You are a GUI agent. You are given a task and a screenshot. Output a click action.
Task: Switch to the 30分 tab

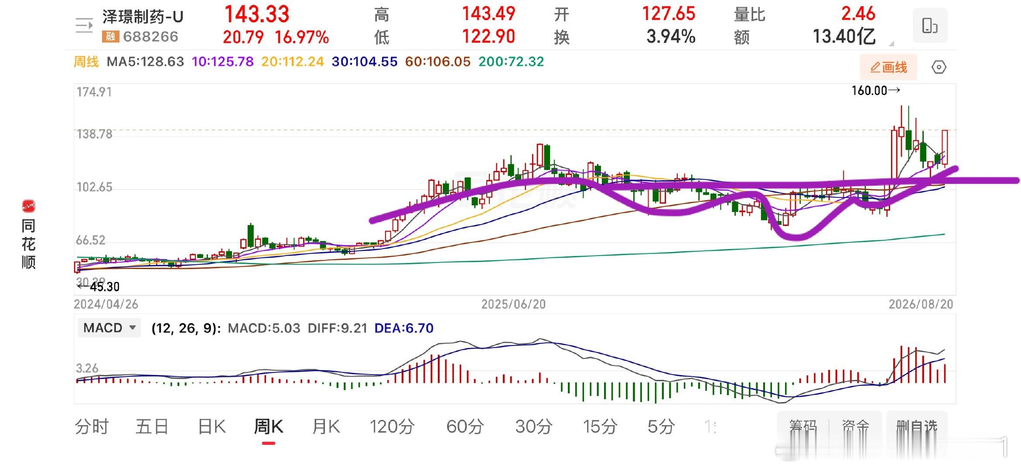(x=534, y=427)
